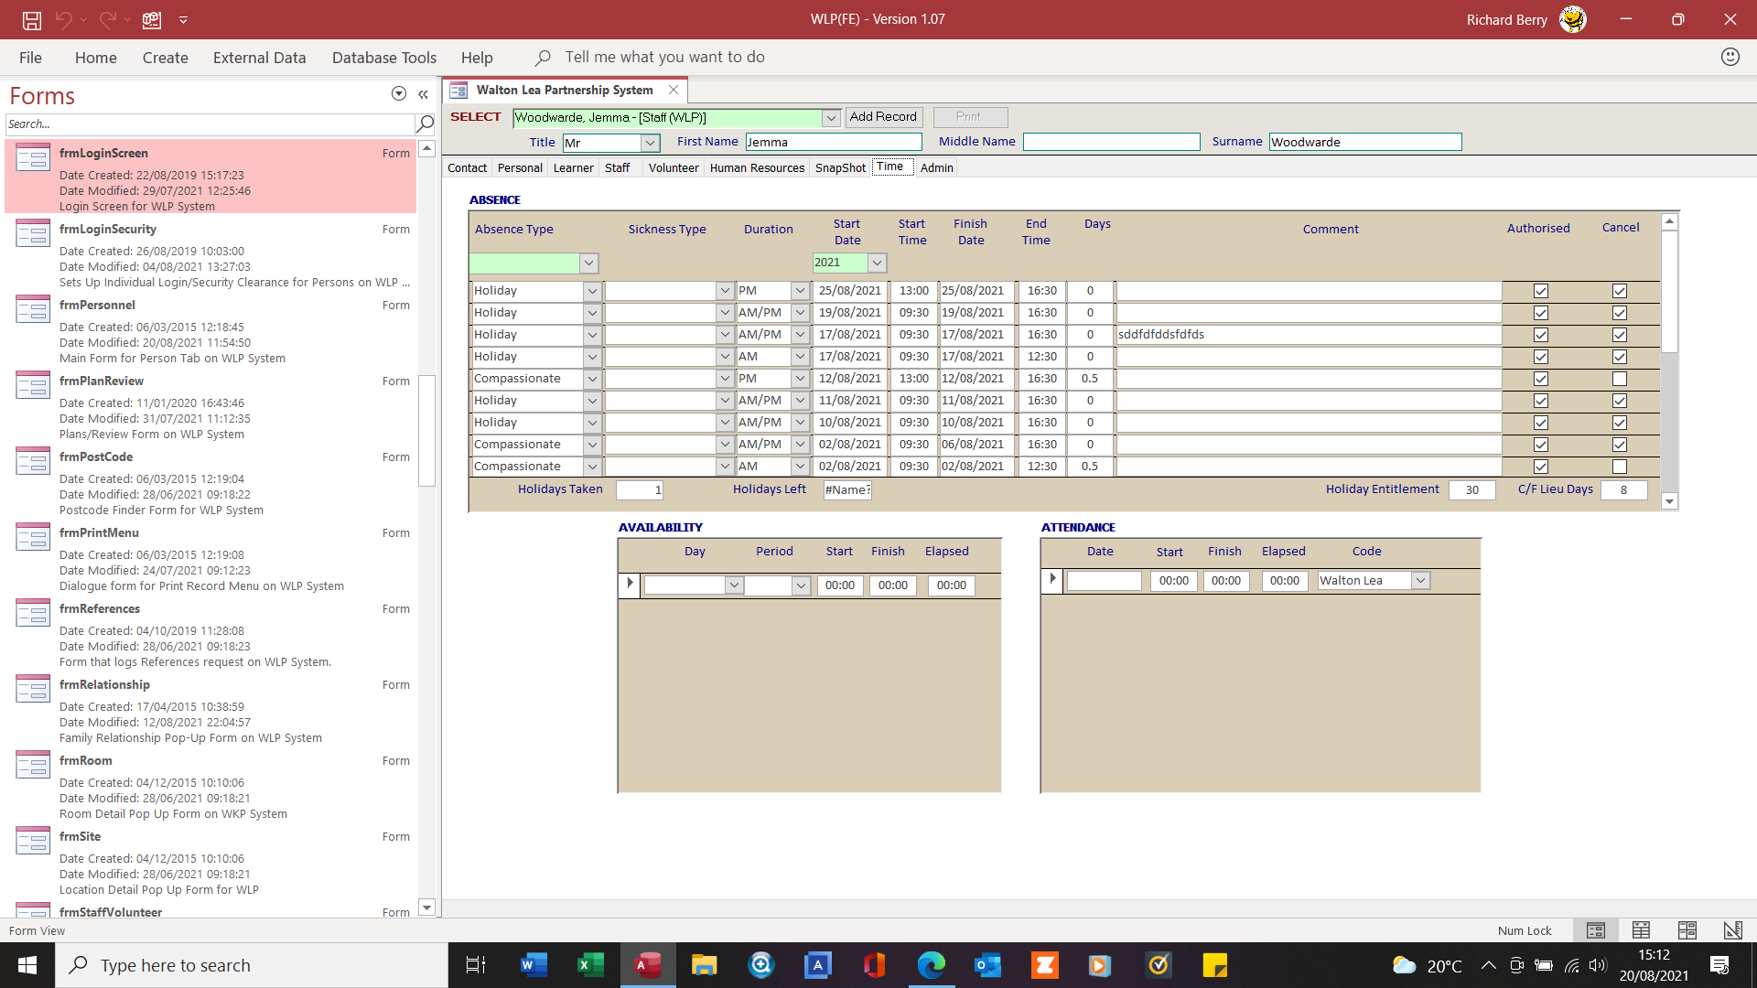Open Sickness Type dropdown for 12/08/2021 row
The image size is (1757, 988).
click(725, 379)
